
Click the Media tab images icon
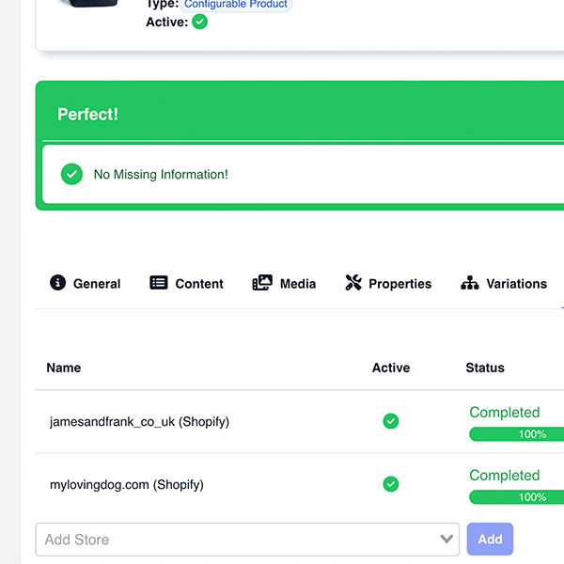[x=262, y=283]
